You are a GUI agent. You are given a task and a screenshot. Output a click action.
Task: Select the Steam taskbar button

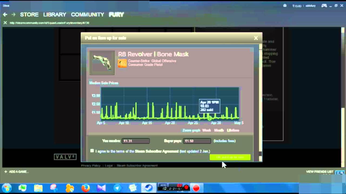148,188
